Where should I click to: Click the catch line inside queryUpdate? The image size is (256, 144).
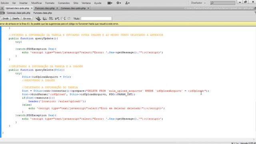click(x=36, y=49)
